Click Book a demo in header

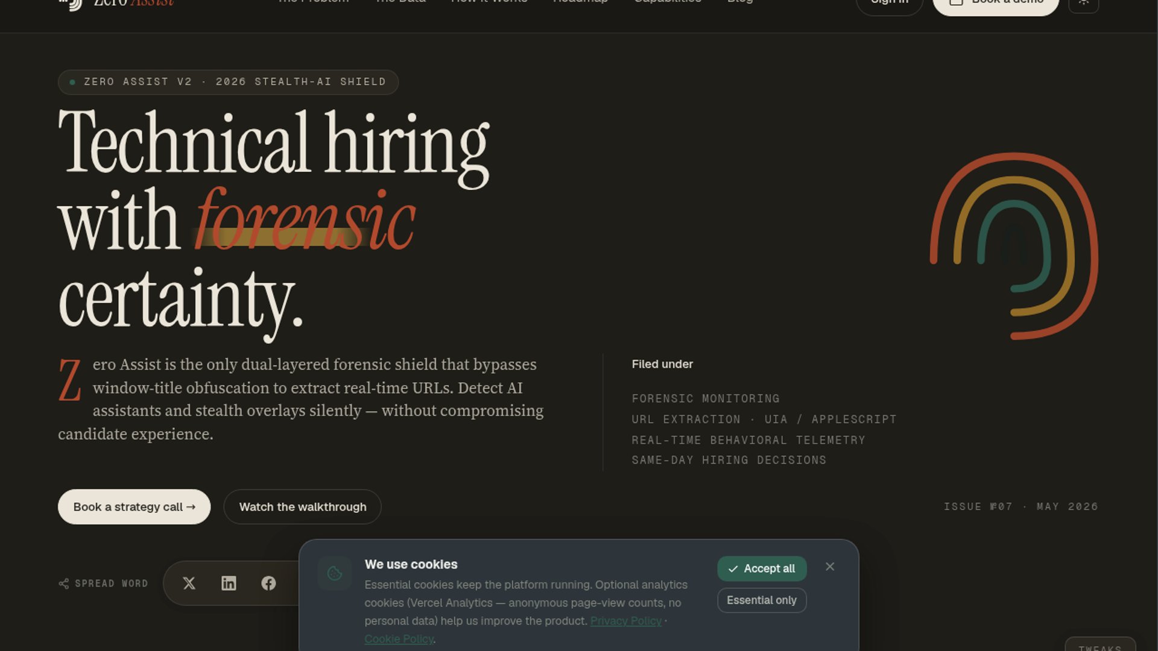996,4
